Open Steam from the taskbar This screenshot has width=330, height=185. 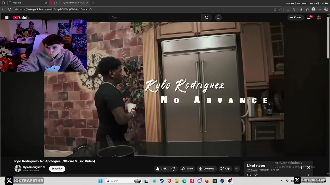tap(162, 181)
